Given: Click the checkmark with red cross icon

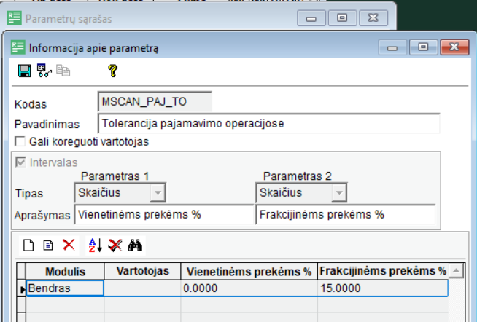Looking at the screenshot, I should pyautogui.click(x=115, y=246).
